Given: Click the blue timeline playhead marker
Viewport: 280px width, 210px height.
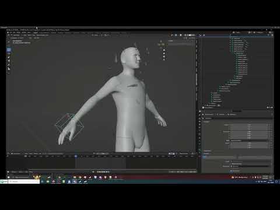Looking at the screenshot, I should [76, 156].
